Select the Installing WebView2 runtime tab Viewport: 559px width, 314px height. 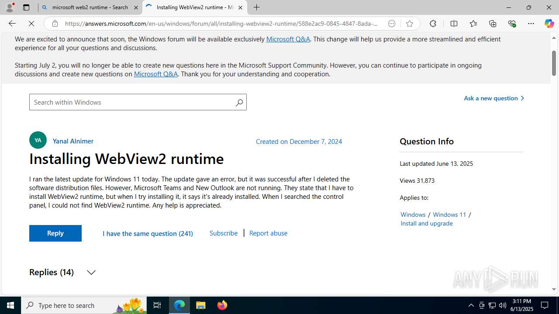click(x=195, y=7)
